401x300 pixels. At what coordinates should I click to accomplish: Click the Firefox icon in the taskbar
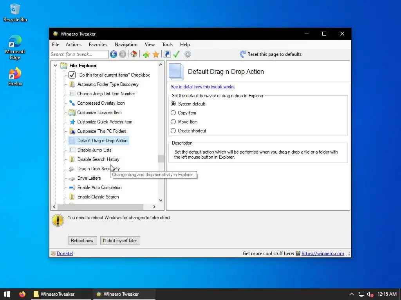pyautogui.click(x=22, y=294)
